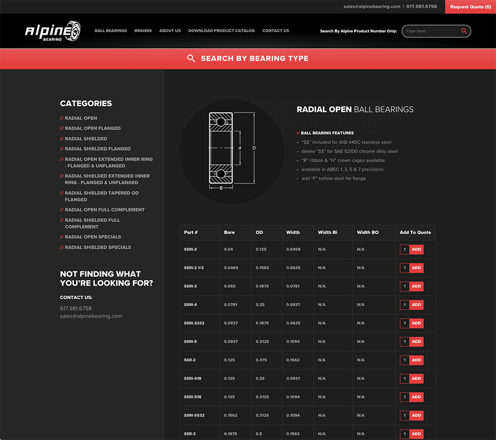
Task: Click the Search By Bearing Type magnifier icon
Action: click(x=191, y=58)
